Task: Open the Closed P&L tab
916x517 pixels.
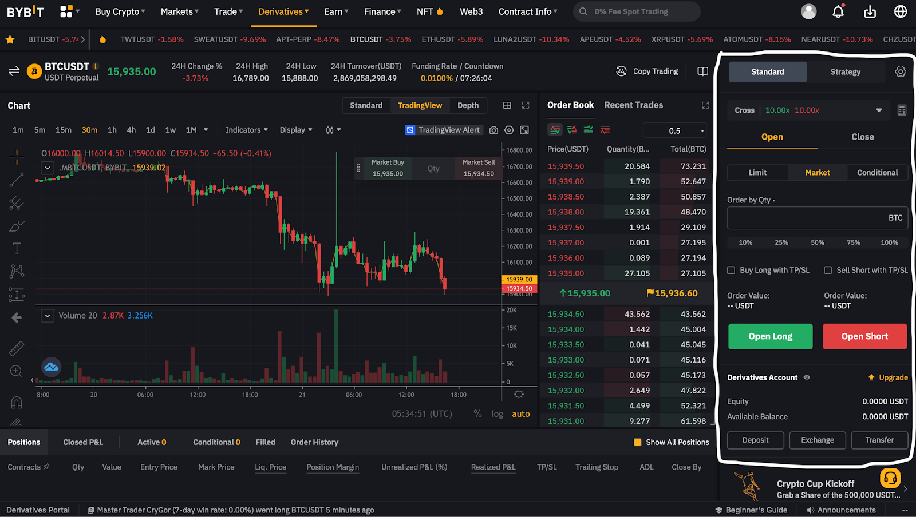Action: [83, 442]
